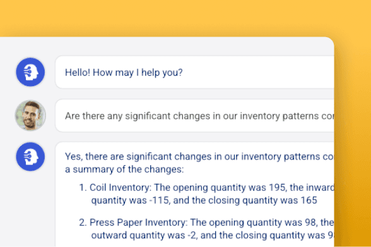The width and height of the screenshot is (371, 247).
Task: Select the "Coil Inventory:" label
Action: coord(120,188)
